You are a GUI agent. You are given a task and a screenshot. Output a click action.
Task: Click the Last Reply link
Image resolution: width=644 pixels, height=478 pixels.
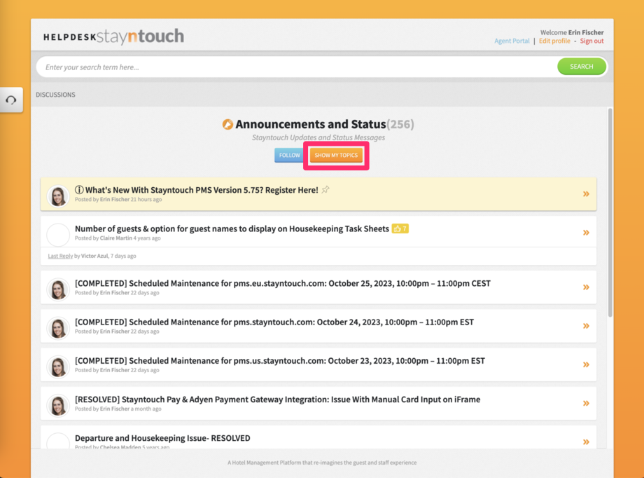click(60, 256)
